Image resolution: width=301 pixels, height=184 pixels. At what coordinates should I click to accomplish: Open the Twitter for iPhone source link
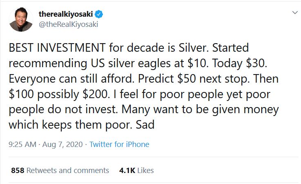(x=119, y=144)
